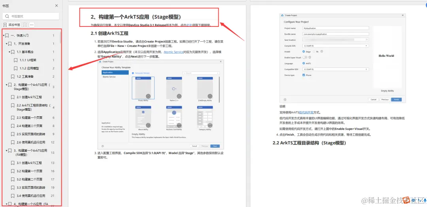Click bookmark icon of 2.6 使用真机运行应用
Screen dimensions: 427x207
pyautogui.click(x=13, y=142)
